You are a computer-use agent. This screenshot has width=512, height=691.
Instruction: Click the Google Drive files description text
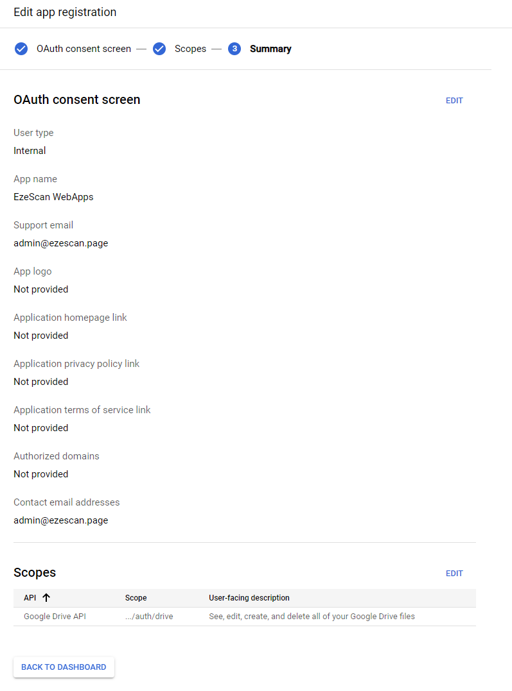[312, 617]
